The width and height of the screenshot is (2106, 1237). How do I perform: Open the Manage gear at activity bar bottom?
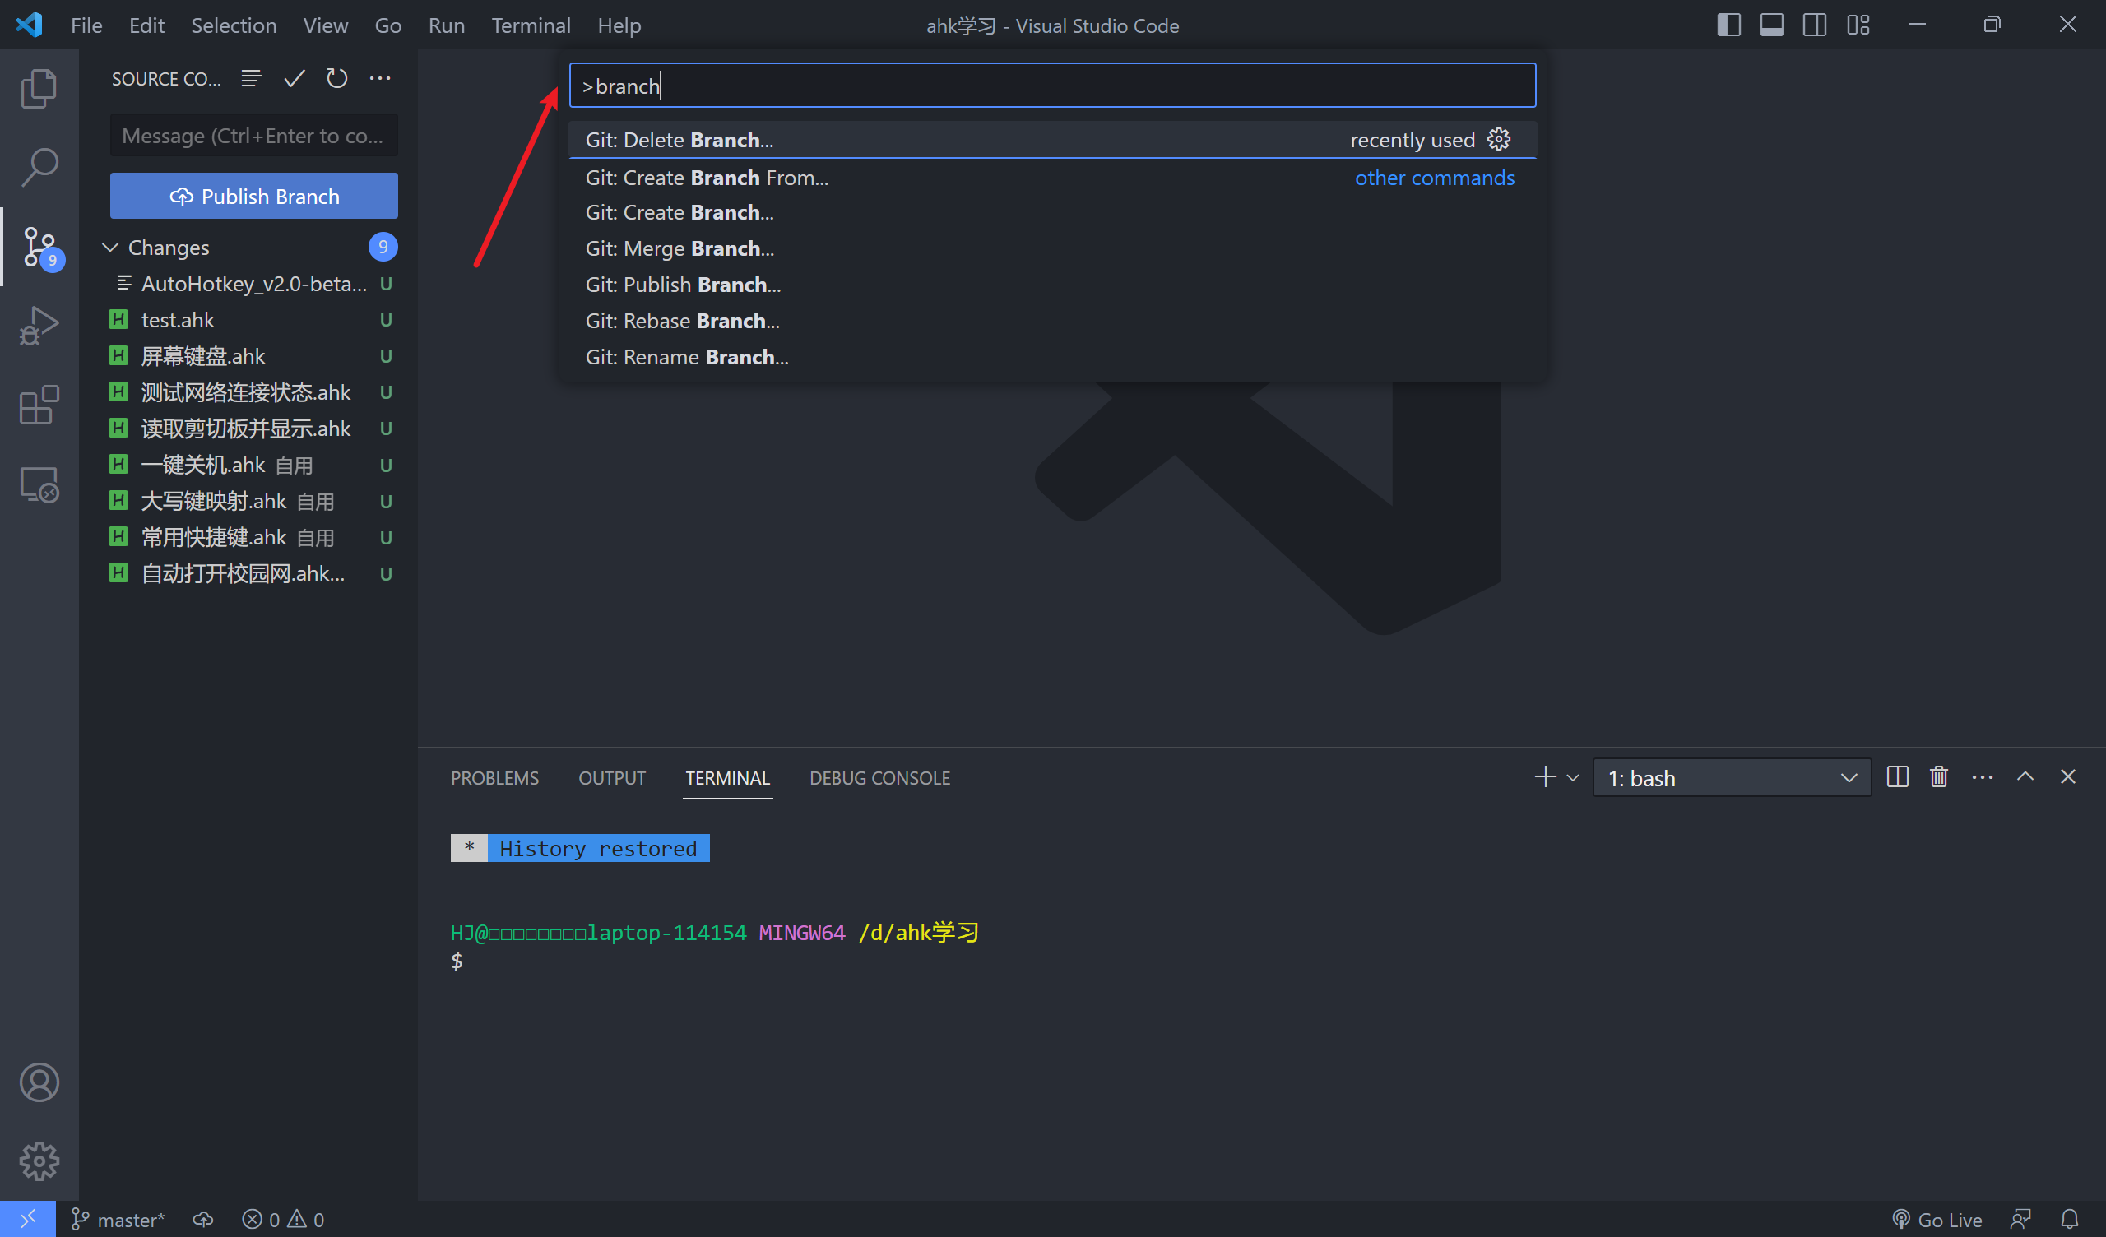(x=39, y=1161)
